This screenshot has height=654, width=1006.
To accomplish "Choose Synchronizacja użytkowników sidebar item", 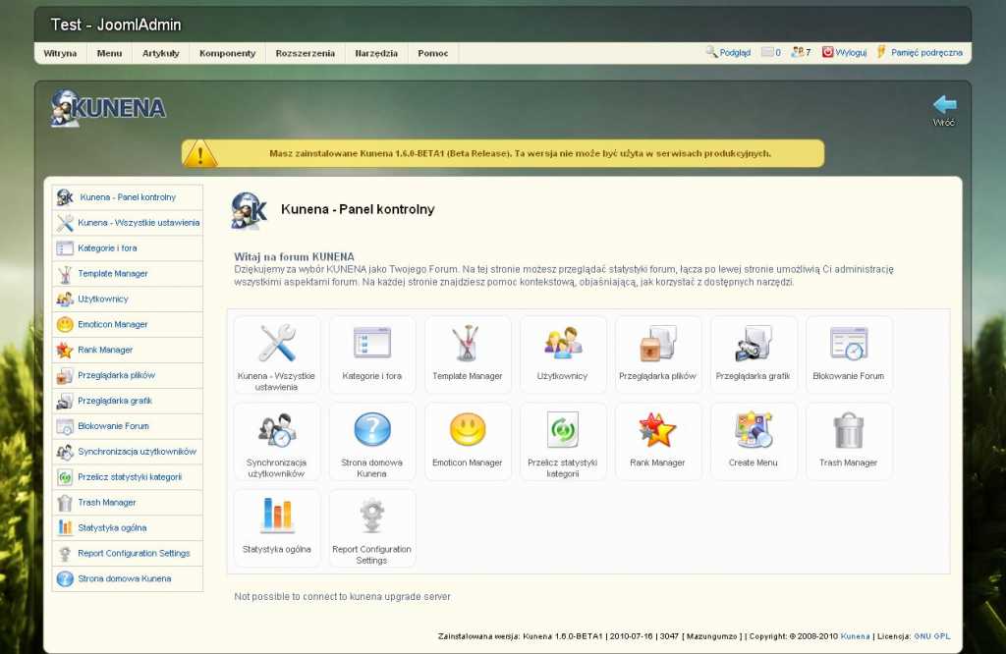I will pos(128,452).
